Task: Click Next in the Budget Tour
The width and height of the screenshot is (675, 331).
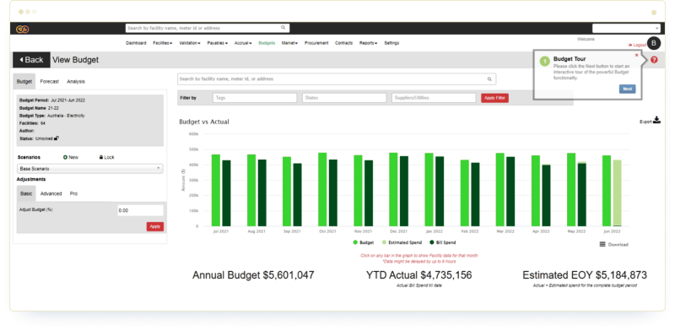Action: (x=627, y=89)
